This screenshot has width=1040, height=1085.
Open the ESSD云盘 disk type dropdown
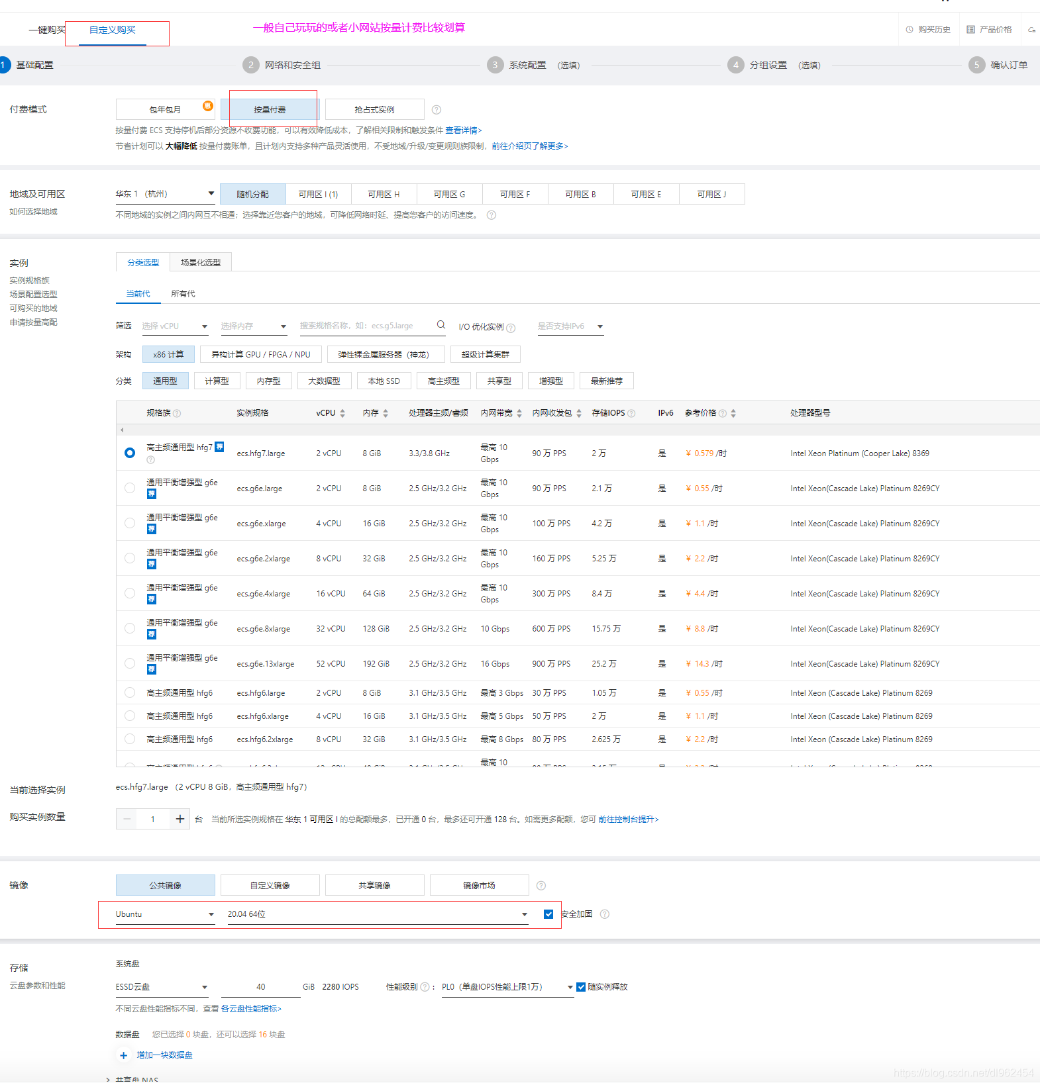[162, 987]
